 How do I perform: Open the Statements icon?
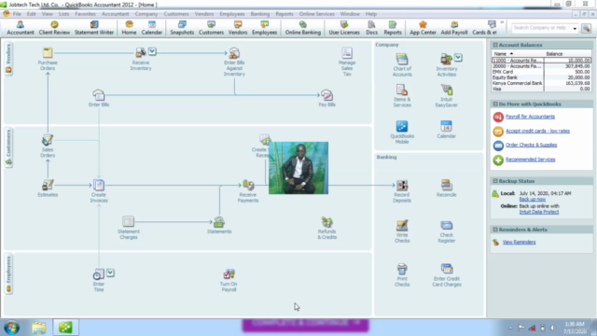tap(219, 221)
